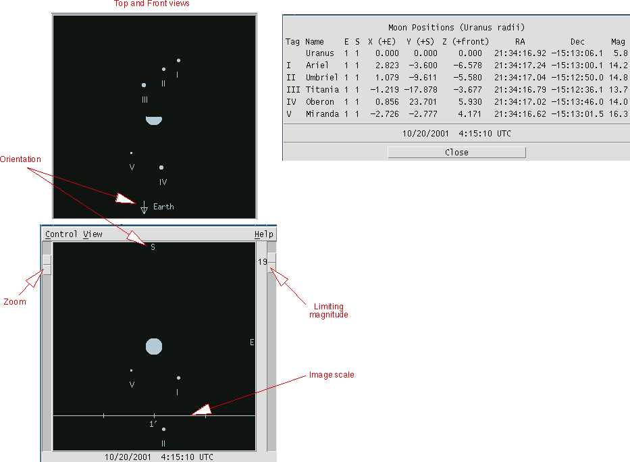Image resolution: width=630 pixels, height=462 pixels.
Task: Open the Control menu
Action: 61,234
